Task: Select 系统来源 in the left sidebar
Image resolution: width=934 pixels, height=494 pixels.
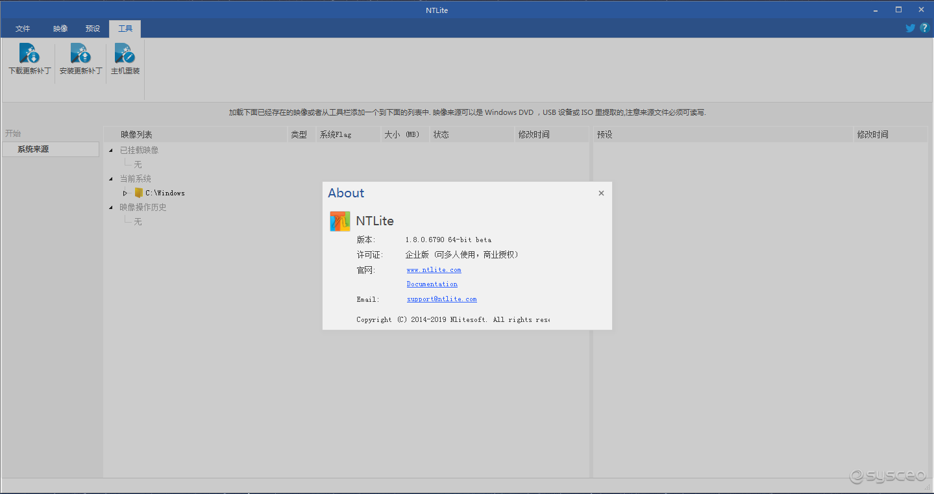Action: pos(51,149)
